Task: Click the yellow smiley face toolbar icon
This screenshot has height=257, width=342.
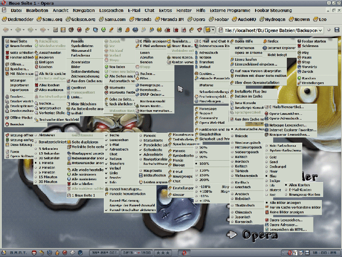Action: (159, 30)
